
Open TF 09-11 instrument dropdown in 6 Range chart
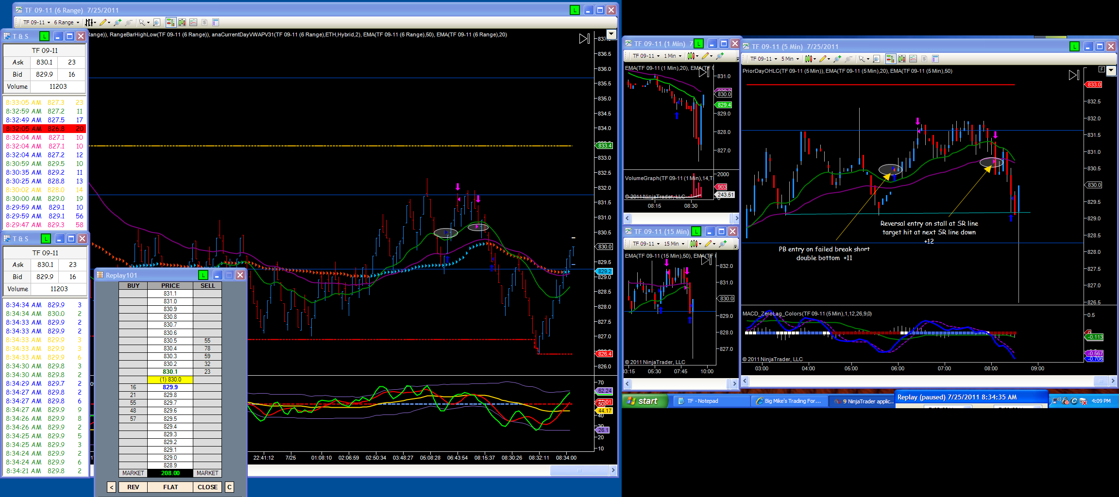[37, 22]
